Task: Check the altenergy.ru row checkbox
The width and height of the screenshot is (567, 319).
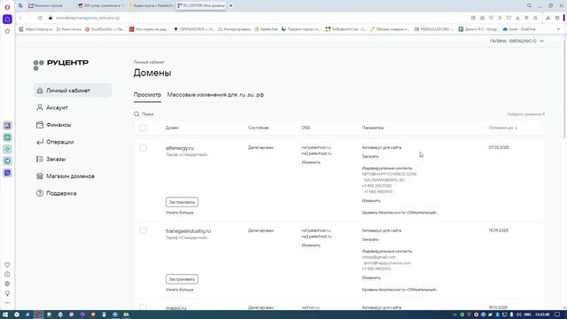Action: [x=144, y=148]
